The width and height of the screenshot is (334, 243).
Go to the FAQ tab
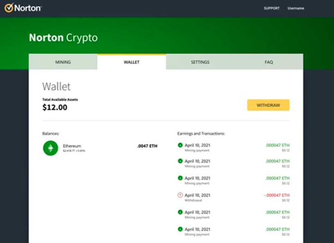pyautogui.click(x=269, y=62)
